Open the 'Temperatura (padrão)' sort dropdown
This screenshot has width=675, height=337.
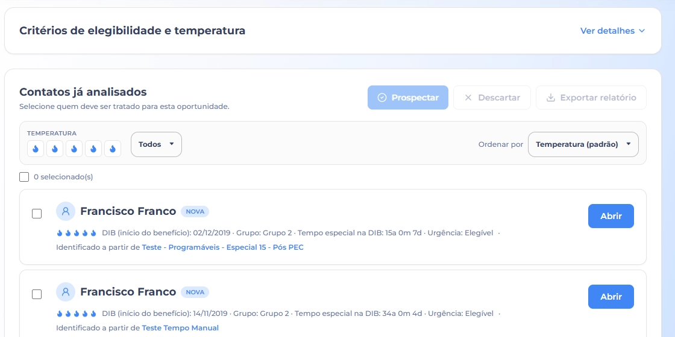coord(583,144)
